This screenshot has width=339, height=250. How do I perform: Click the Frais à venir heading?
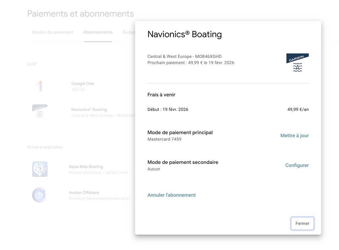click(161, 95)
